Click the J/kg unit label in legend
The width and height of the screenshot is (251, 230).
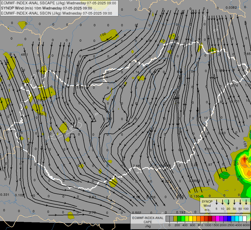click(148, 226)
